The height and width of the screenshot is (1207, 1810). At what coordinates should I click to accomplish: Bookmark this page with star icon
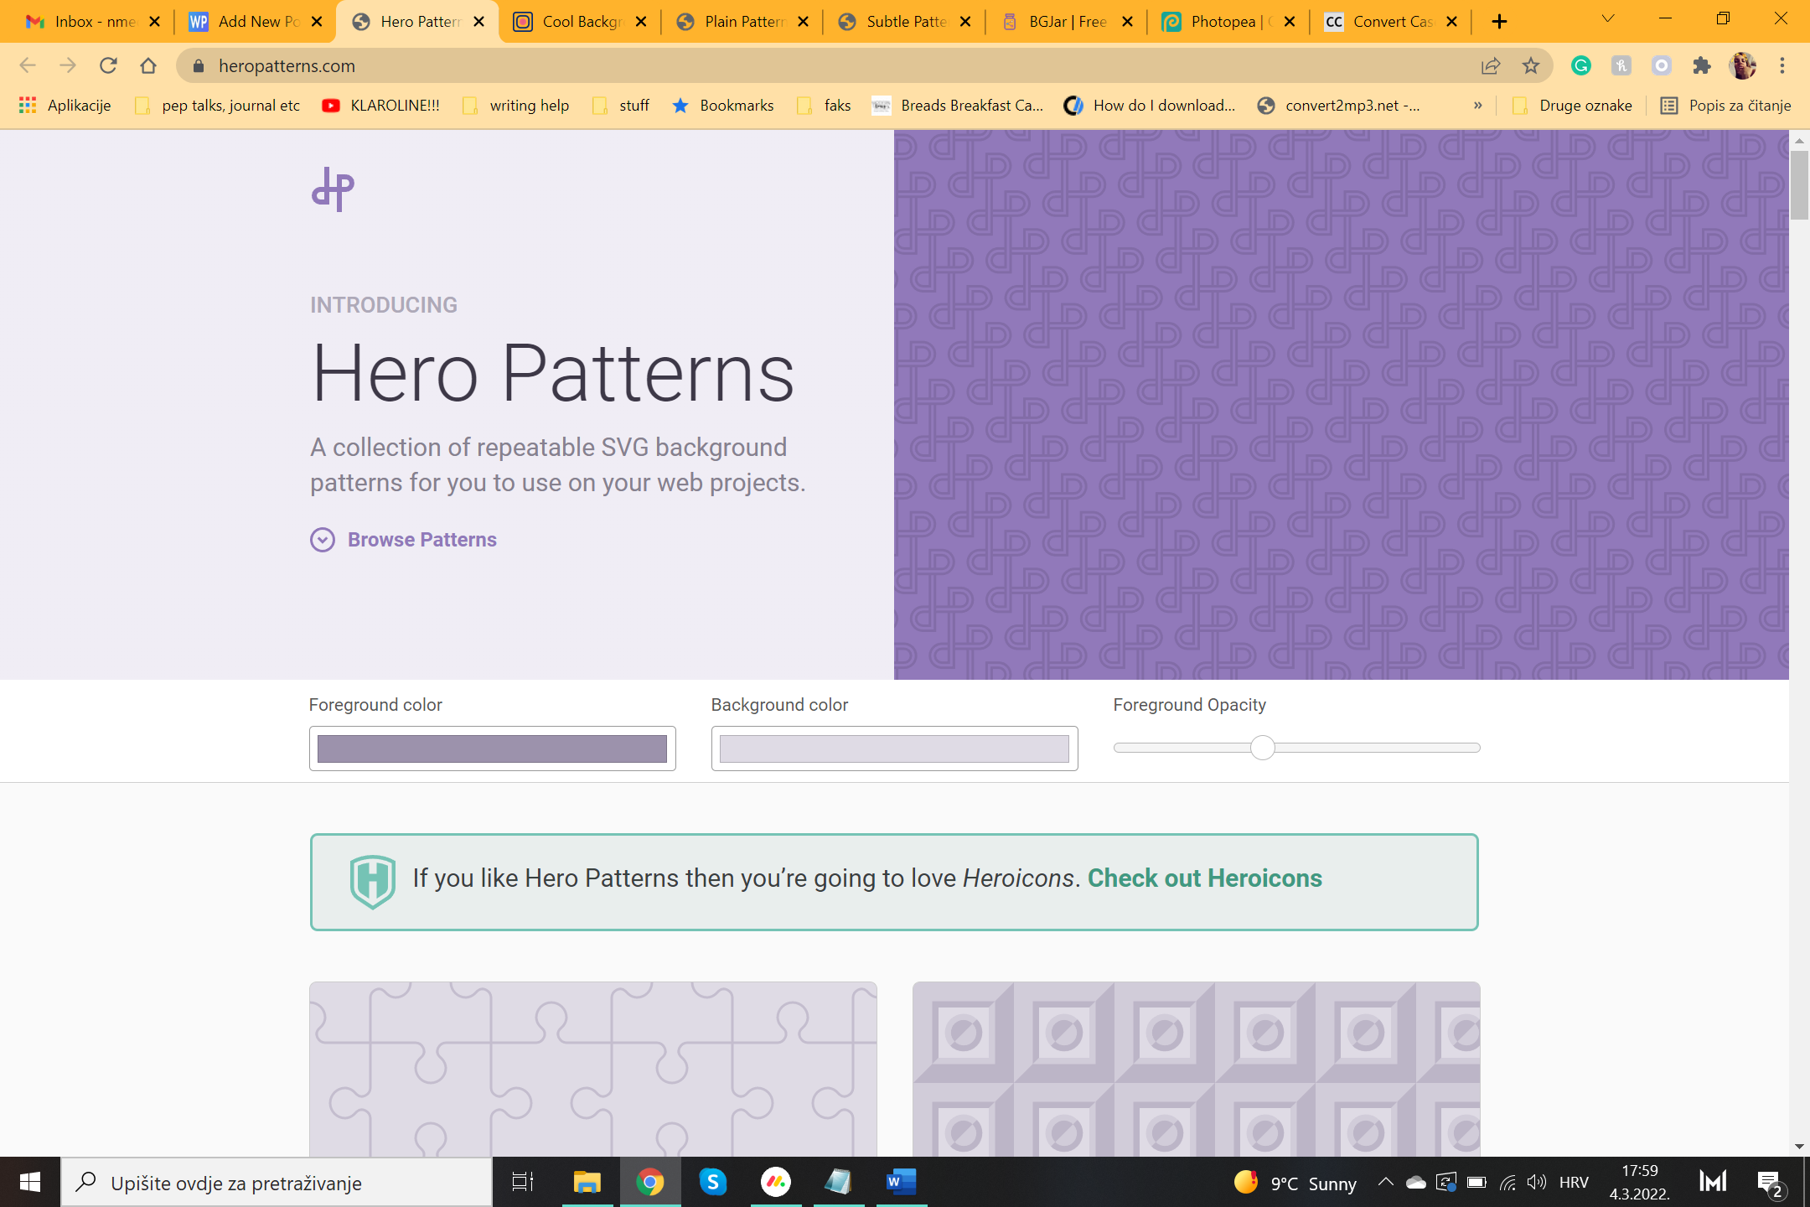pos(1531,65)
